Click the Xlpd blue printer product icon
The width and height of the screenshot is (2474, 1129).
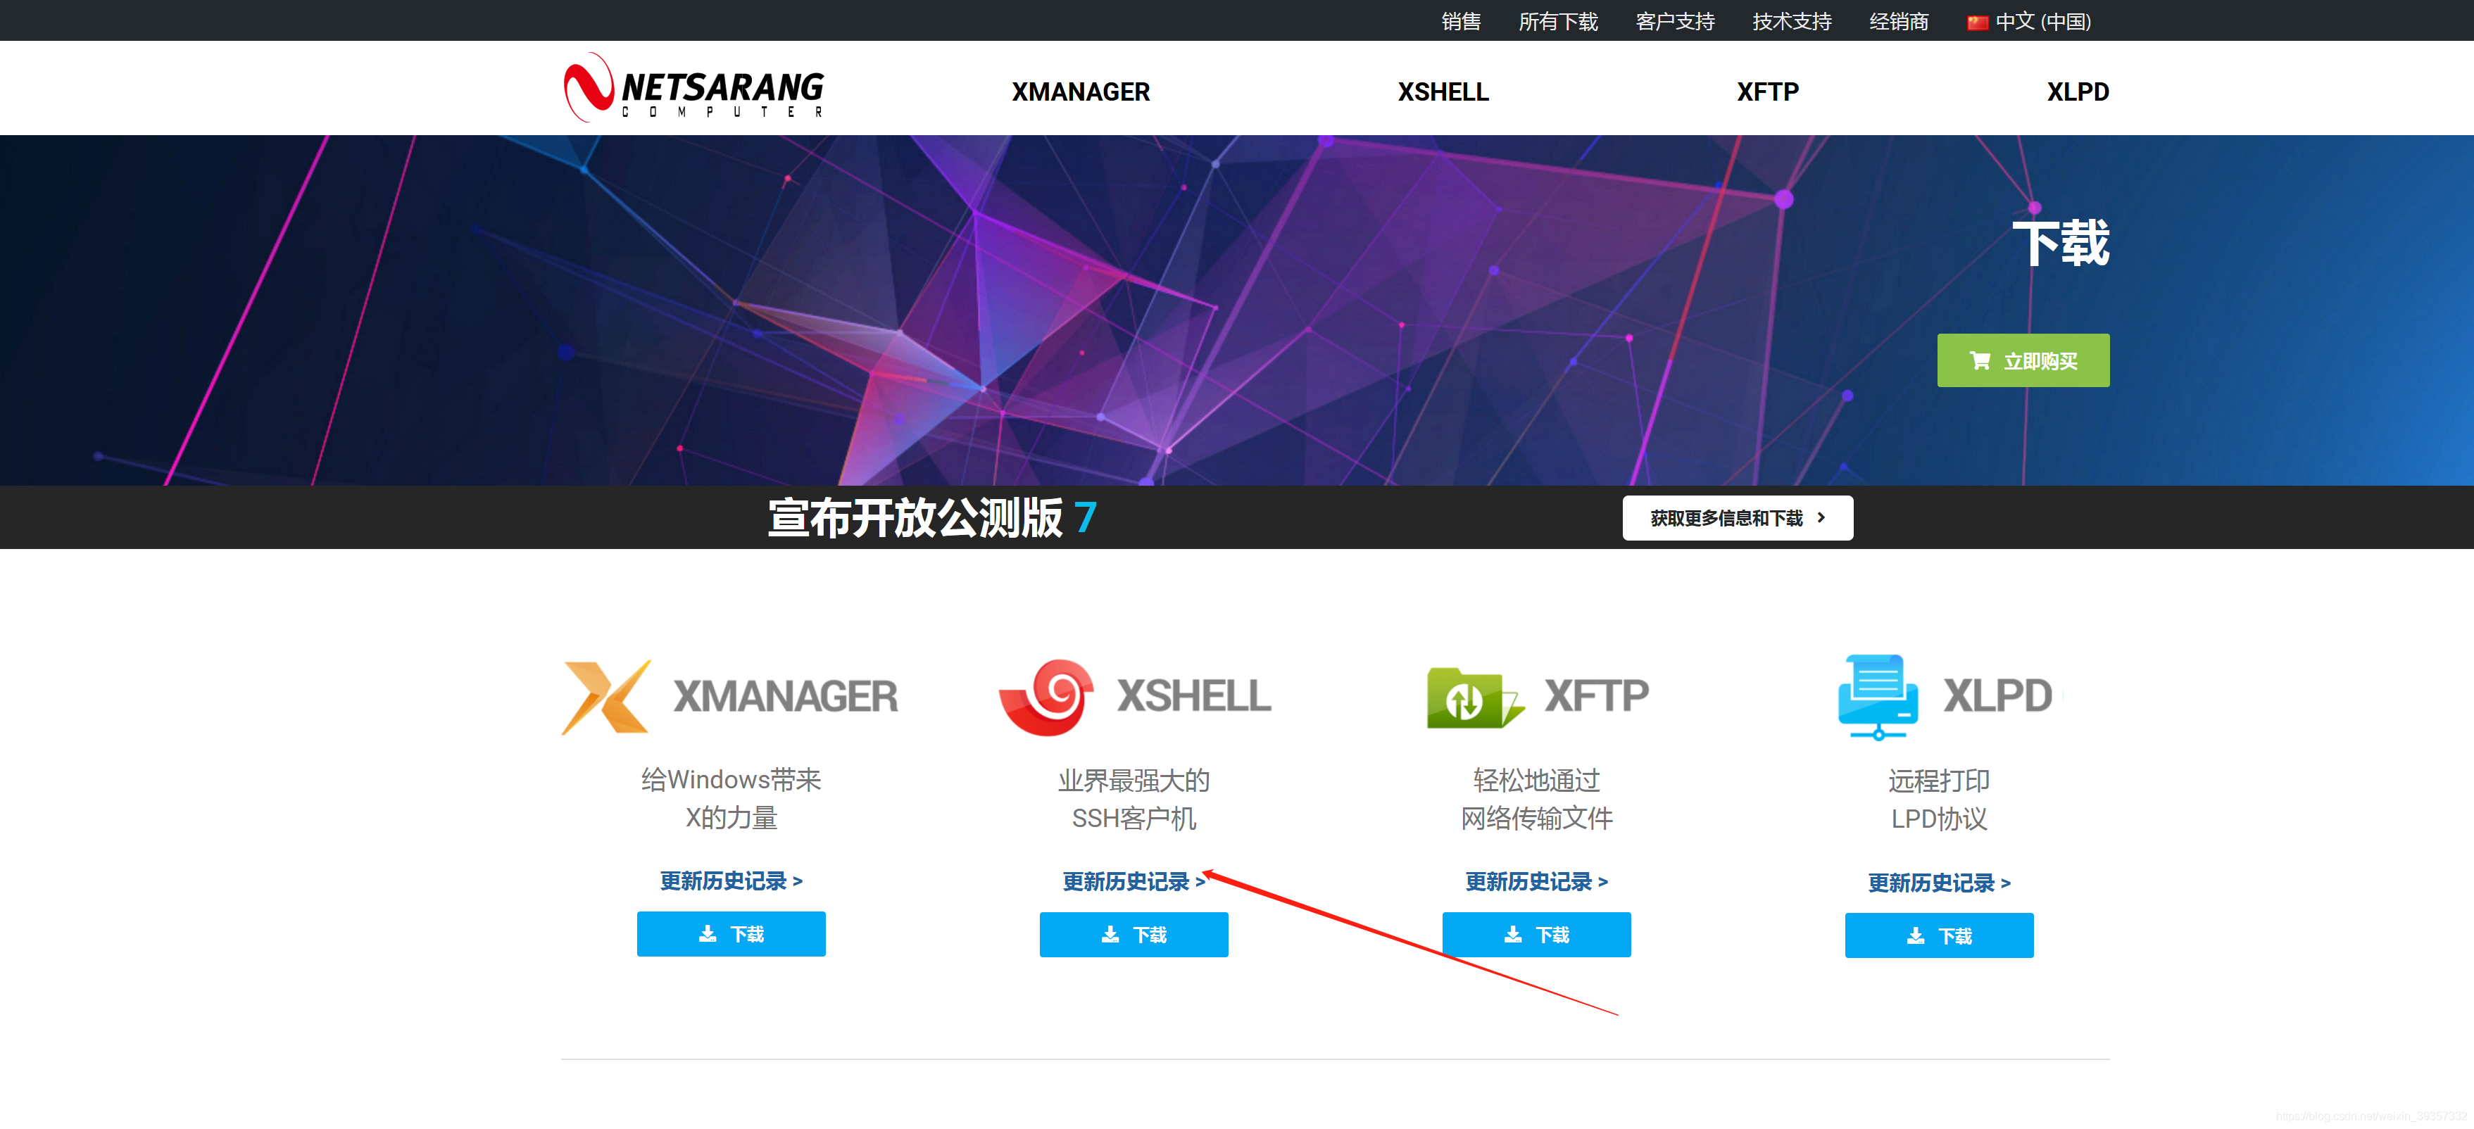pyautogui.click(x=1878, y=697)
